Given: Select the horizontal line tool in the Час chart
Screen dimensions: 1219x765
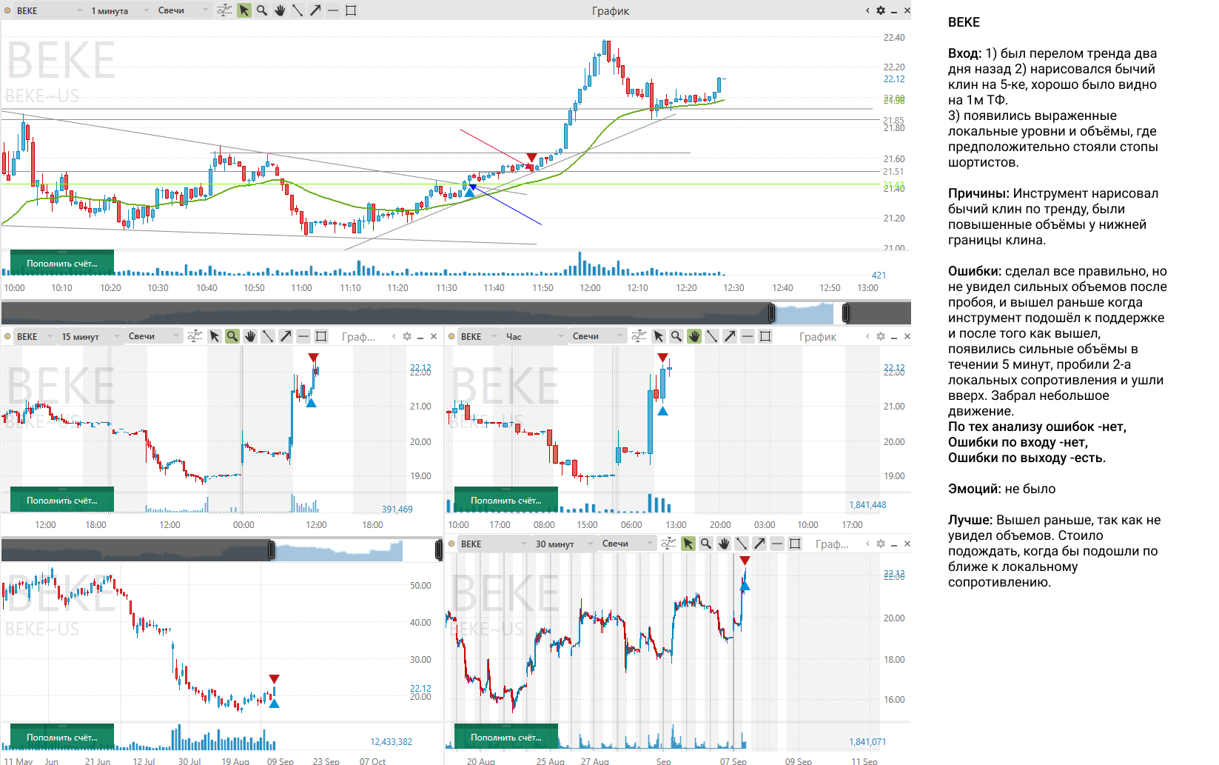Looking at the screenshot, I should (x=748, y=336).
